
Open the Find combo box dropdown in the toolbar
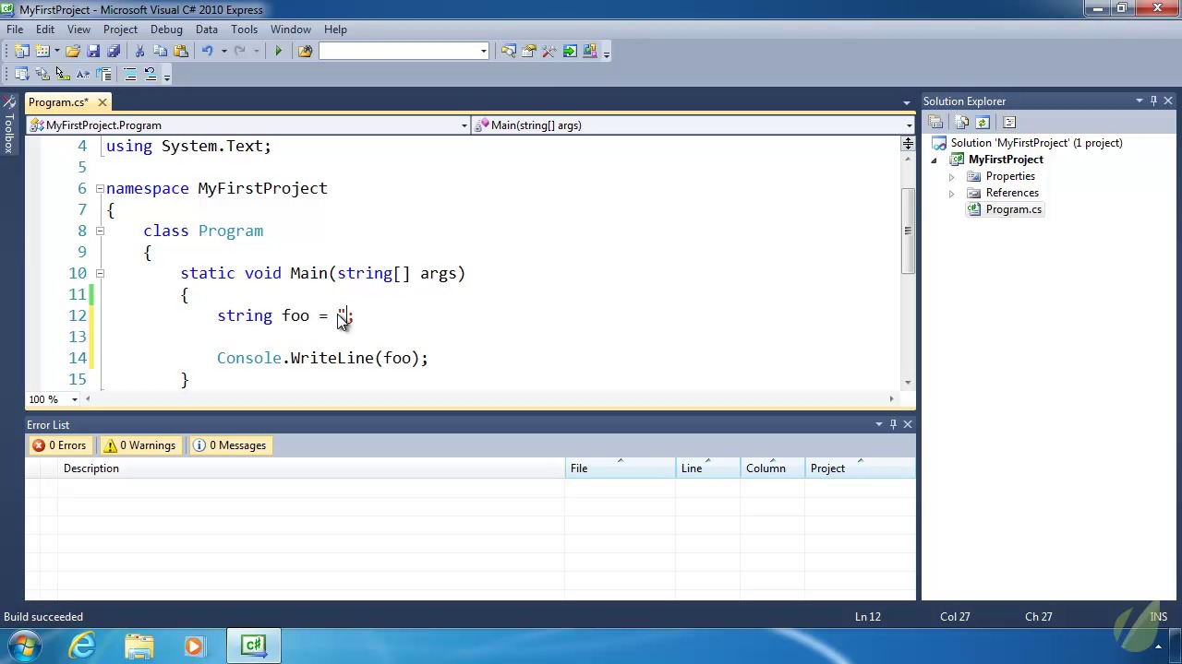pyautogui.click(x=483, y=51)
